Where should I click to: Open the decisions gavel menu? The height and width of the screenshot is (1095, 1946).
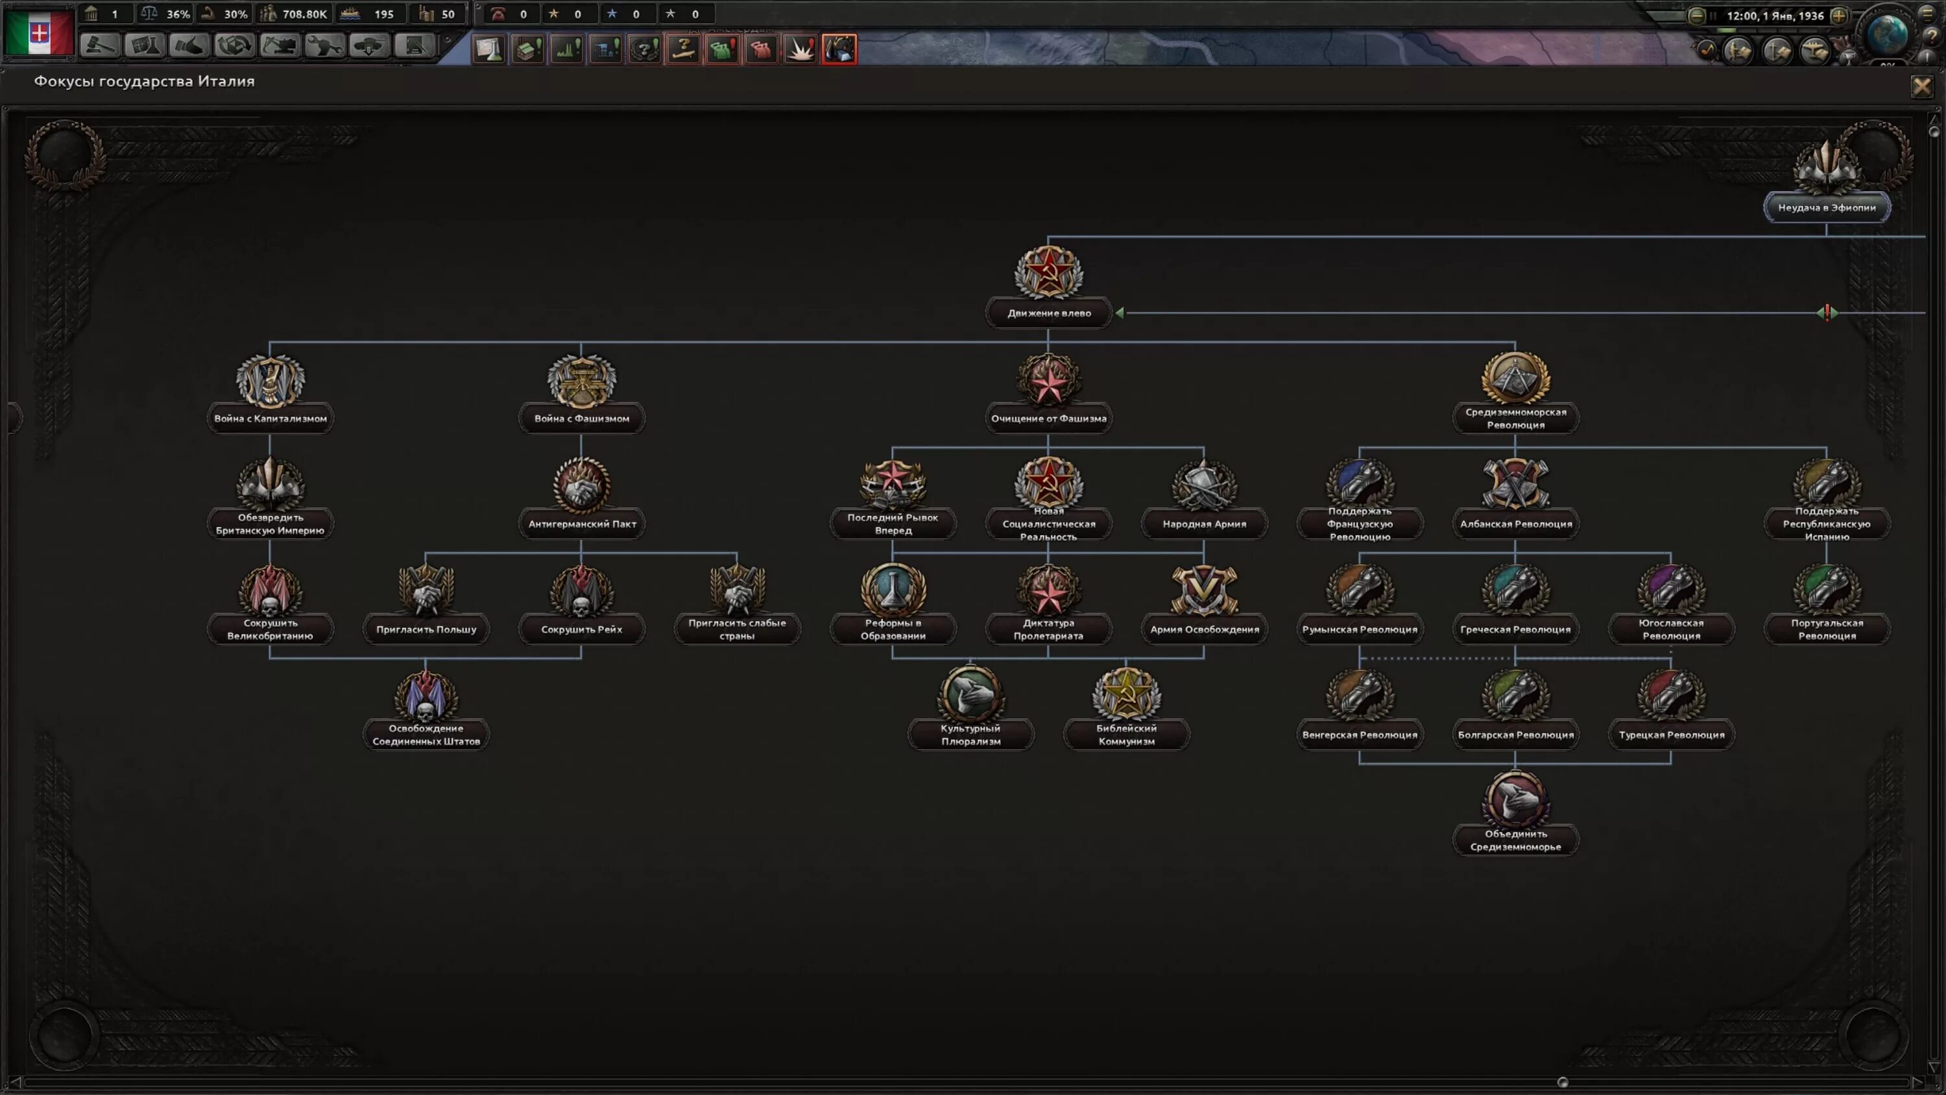tap(99, 47)
